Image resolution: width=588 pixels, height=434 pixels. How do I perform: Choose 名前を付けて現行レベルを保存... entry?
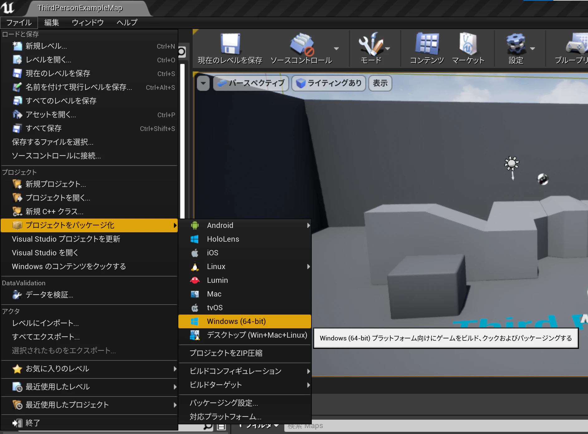89,87
